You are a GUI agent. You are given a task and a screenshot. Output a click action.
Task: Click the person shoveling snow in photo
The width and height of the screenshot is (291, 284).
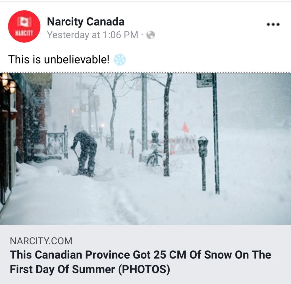click(x=85, y=152)
